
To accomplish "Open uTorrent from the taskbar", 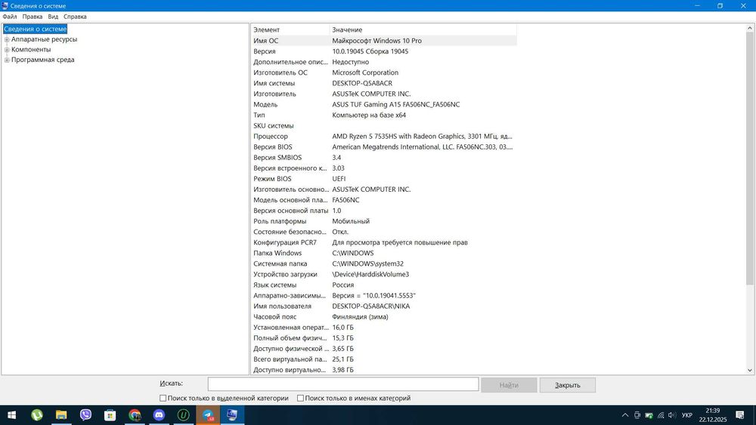I will 36,415.
